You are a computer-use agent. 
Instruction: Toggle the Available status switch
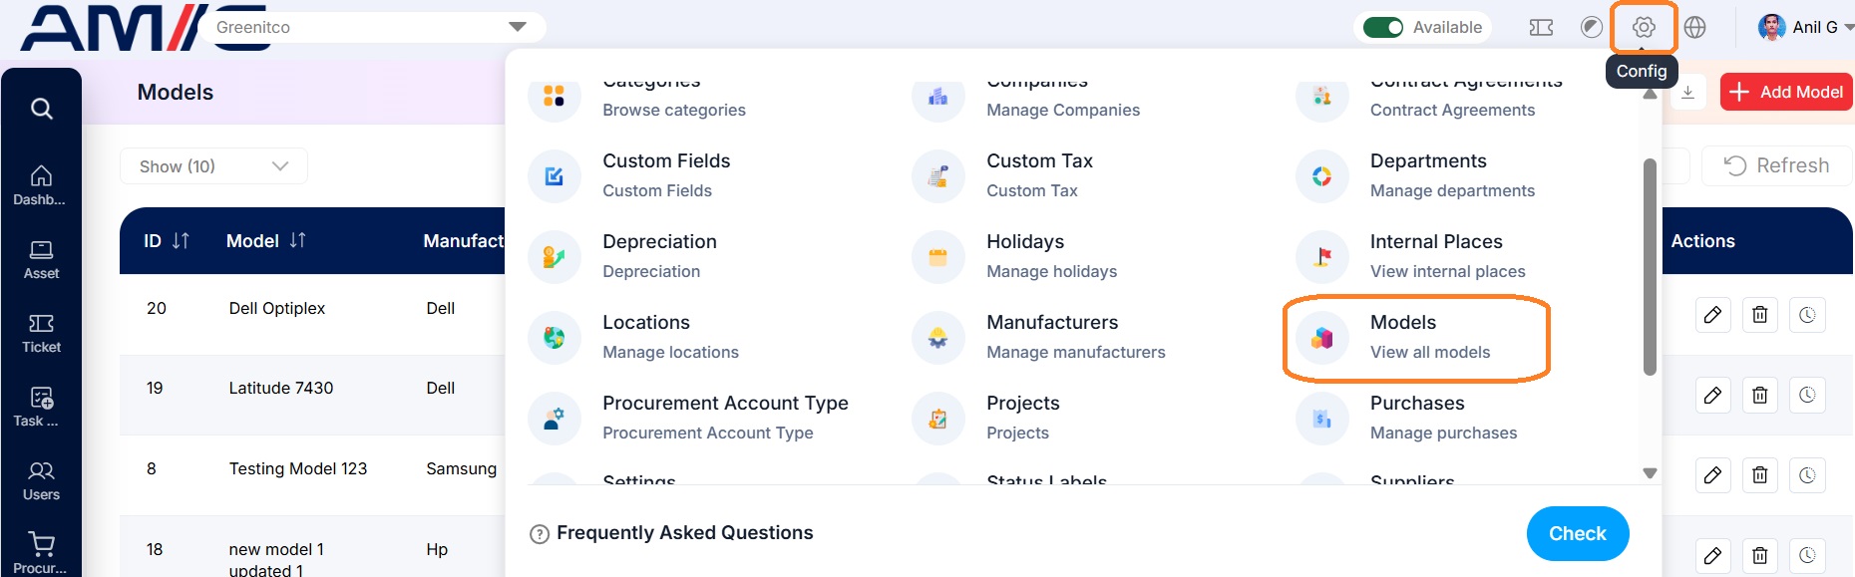[x=1383, y=28]
